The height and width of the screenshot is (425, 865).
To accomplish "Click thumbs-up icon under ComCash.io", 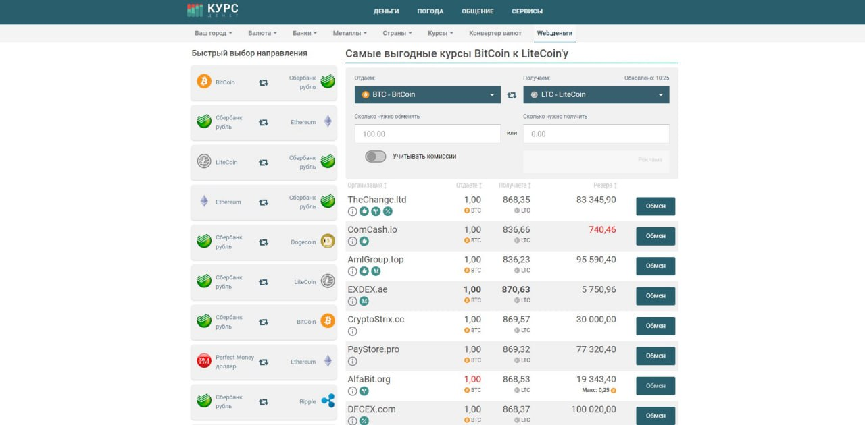I will (364, 241).
